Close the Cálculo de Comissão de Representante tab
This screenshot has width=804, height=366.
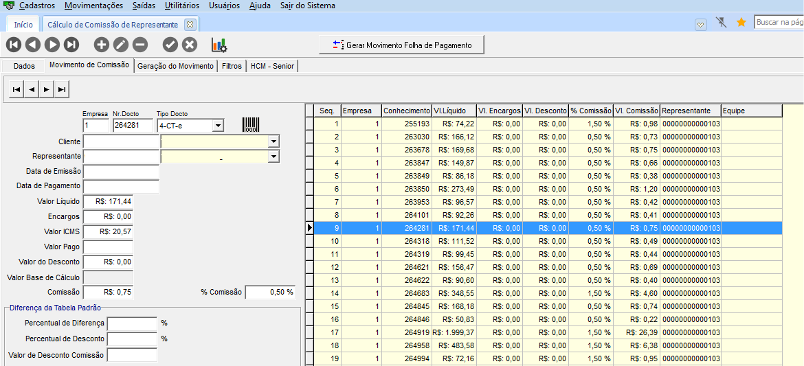pos(190,24)
